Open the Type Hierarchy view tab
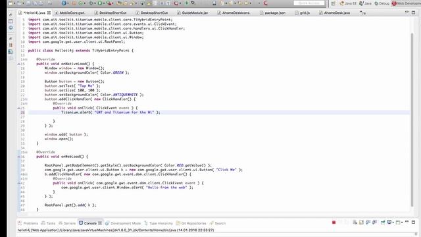 [159, 223]
